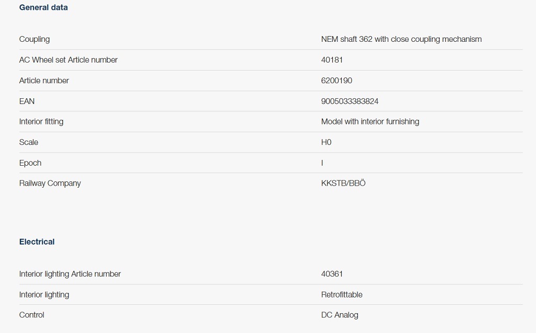536x333 pixels.
Task: Select the Coupling row label
Action: tap(35, 39)
